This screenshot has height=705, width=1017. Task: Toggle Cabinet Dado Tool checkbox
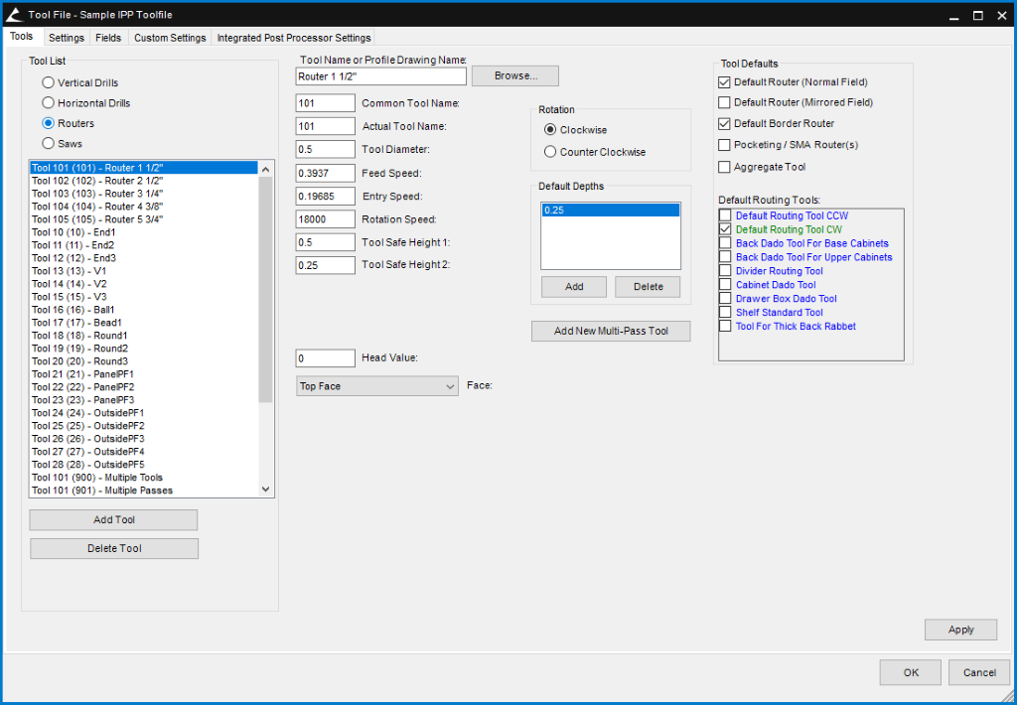(x=725, y=285)
